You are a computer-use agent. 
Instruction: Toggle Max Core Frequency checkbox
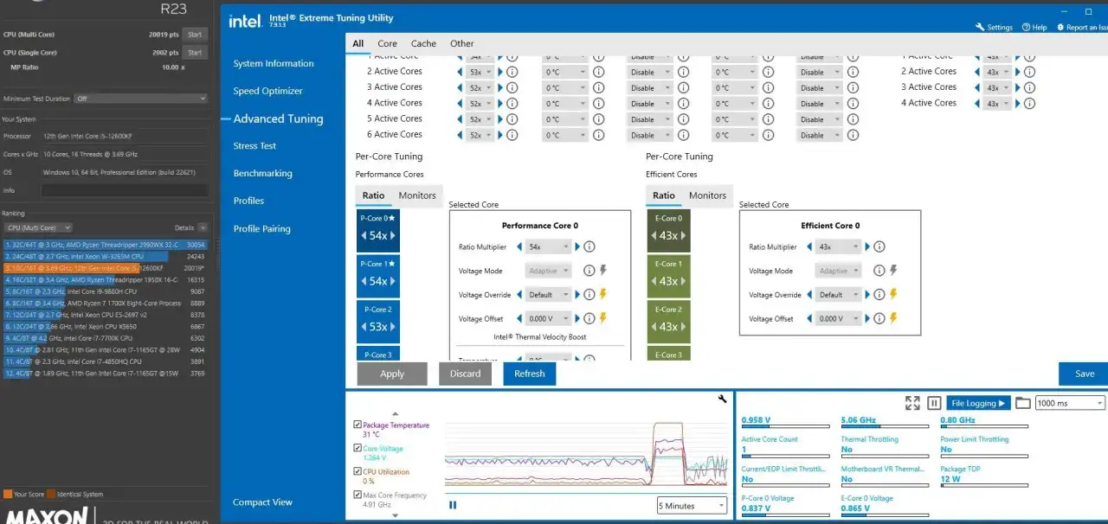point(358,495)
